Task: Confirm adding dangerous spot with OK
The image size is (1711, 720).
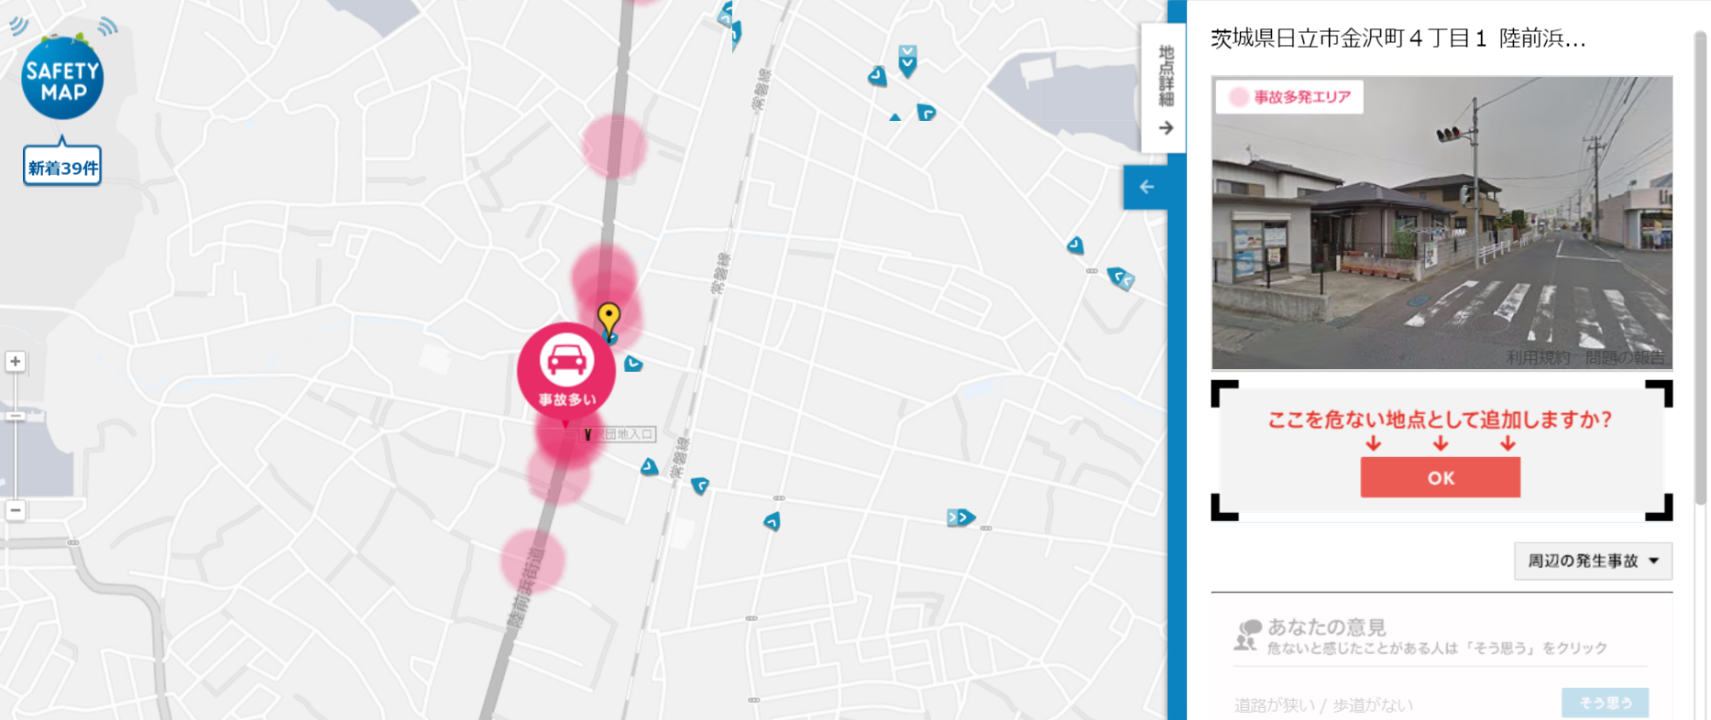Action: [x=1440, y=477]
